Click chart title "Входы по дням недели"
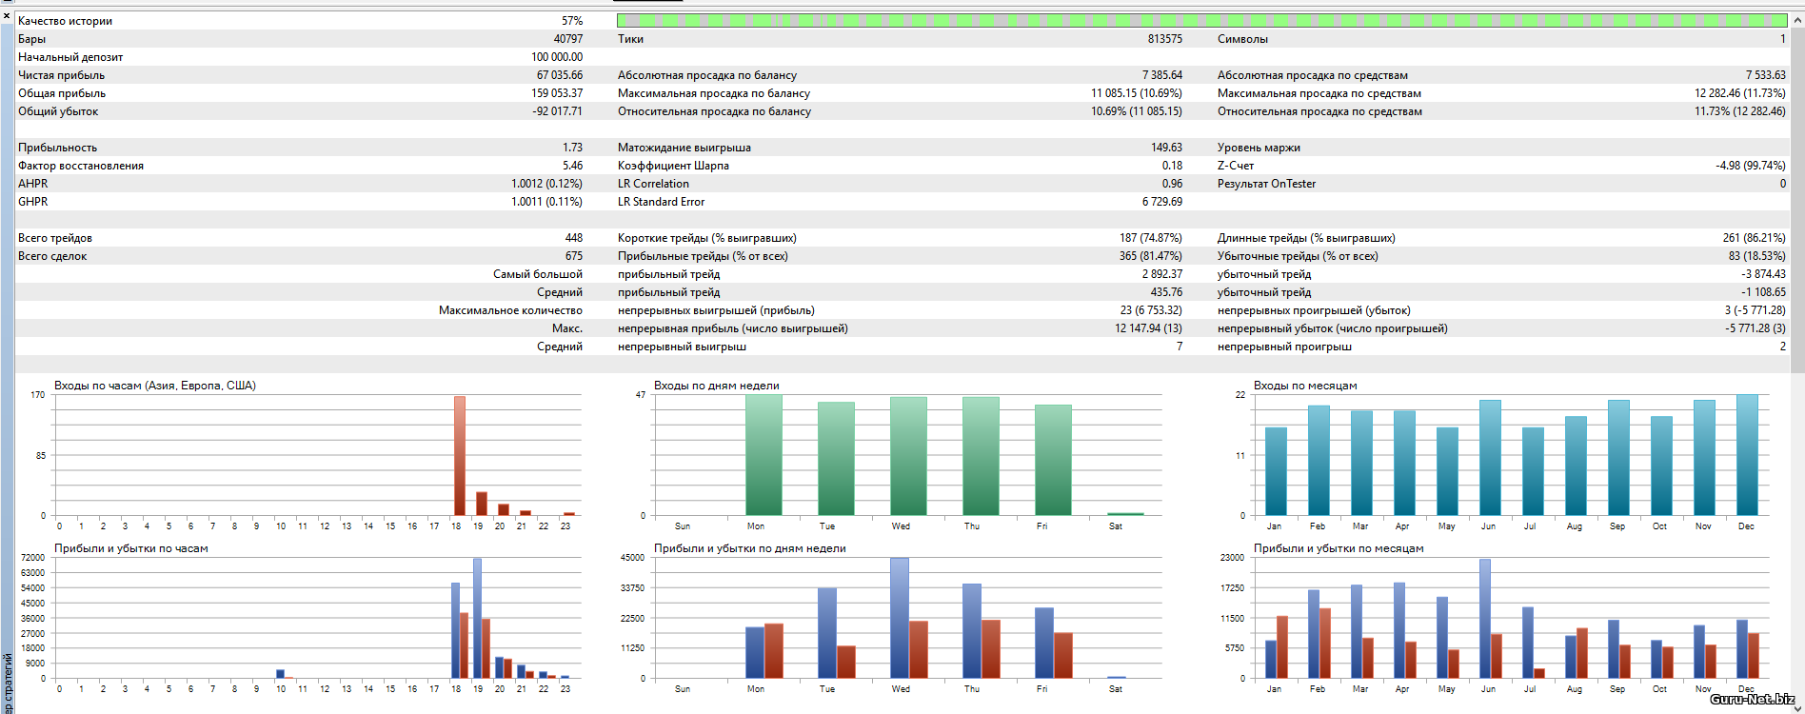This screenshot has height=714, width=1805. click(x=716, y=386)
